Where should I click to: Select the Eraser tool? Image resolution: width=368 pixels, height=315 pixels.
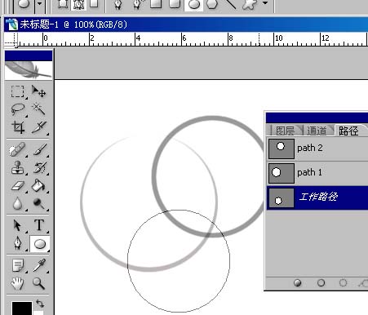(x=18, y=186)
